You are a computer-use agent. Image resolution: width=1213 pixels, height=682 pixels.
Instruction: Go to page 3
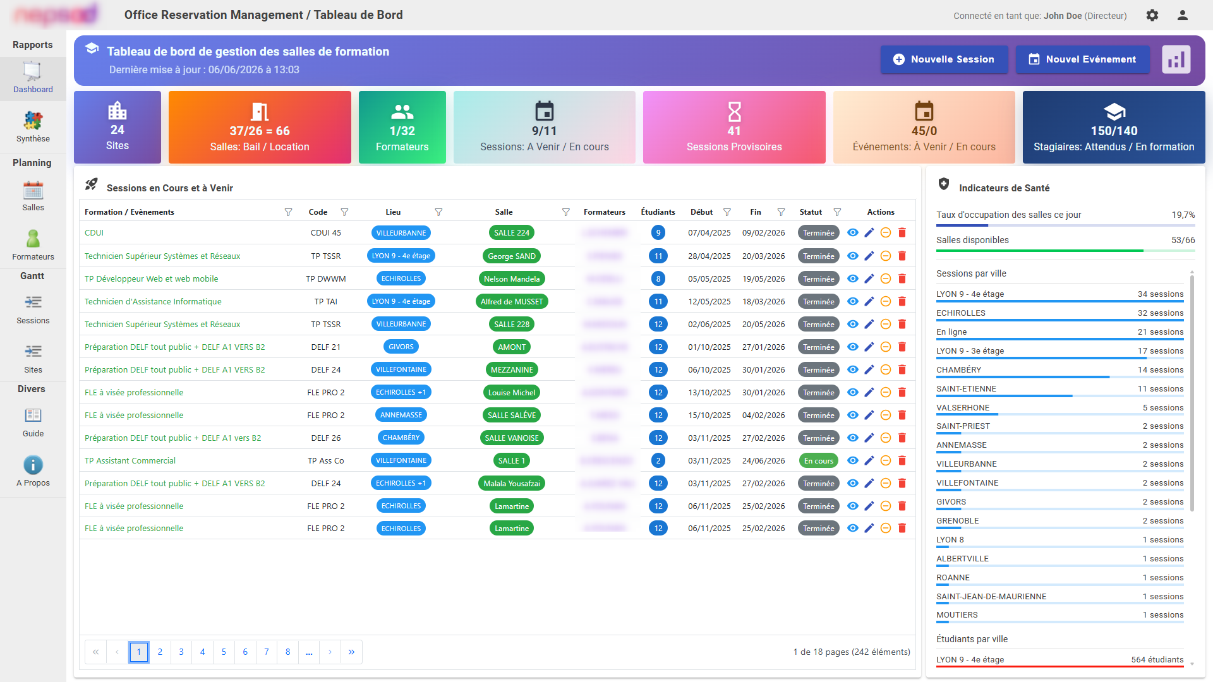(181, 652)
